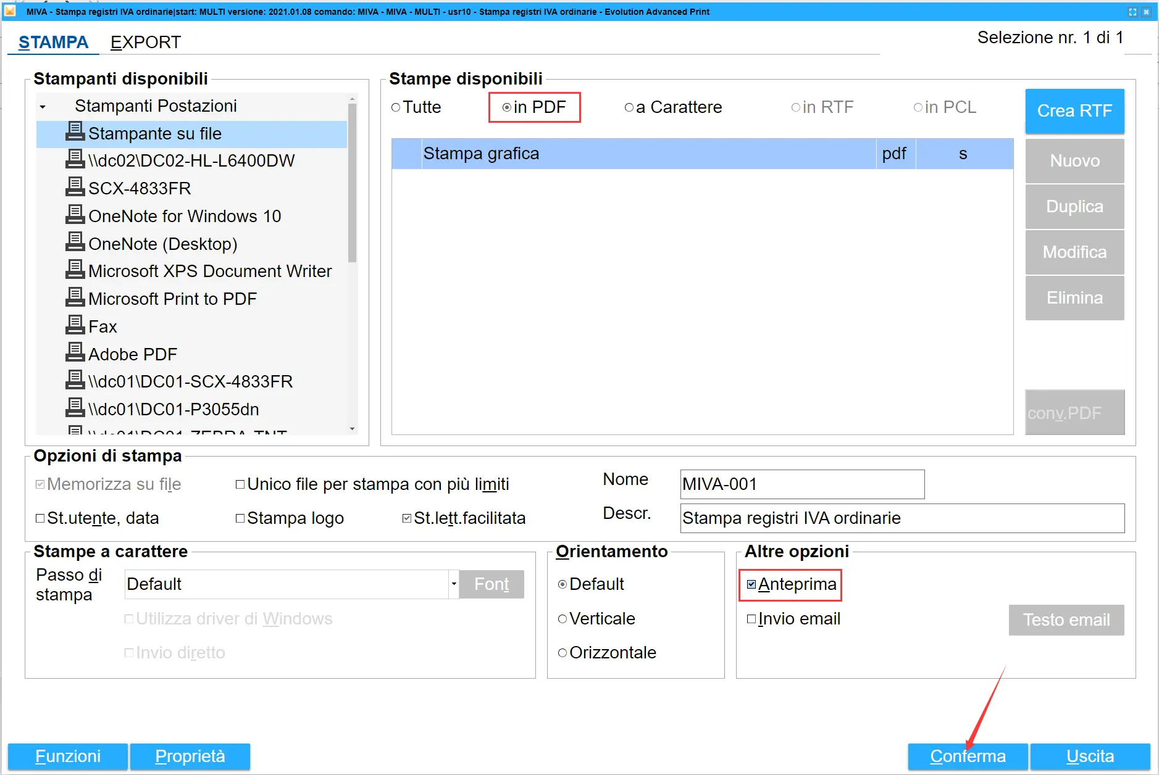The width and height of the screenshot is (1159, 775).
Task: Click the Crea RTF button
Action: (1074, 111)
